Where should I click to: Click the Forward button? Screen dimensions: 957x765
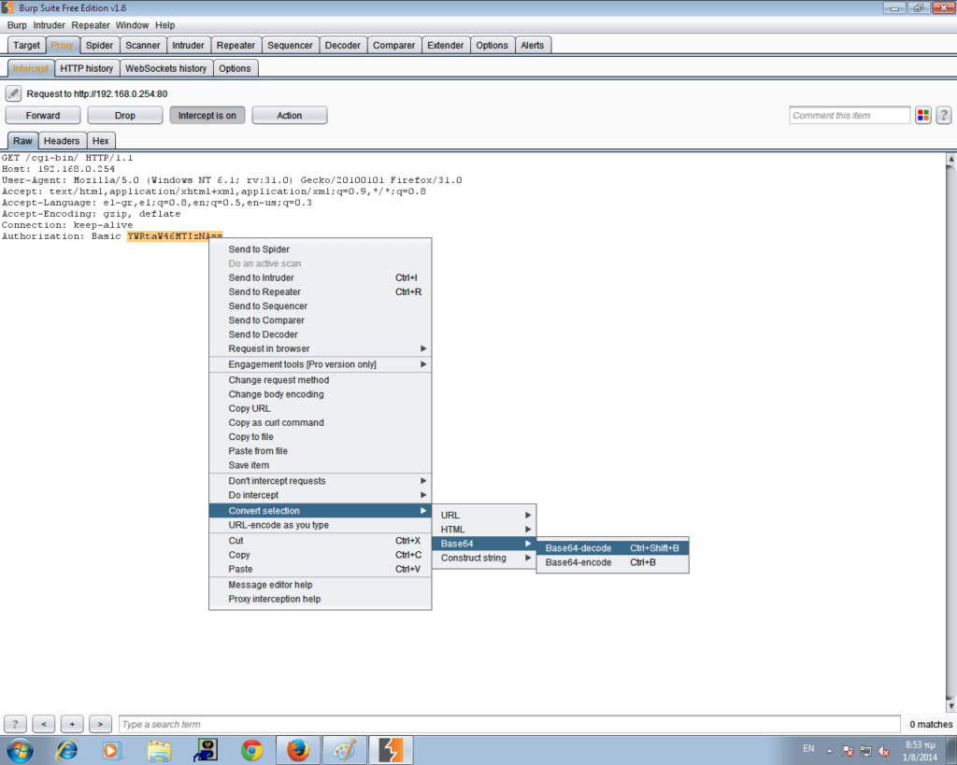click(x=43, y=115)
